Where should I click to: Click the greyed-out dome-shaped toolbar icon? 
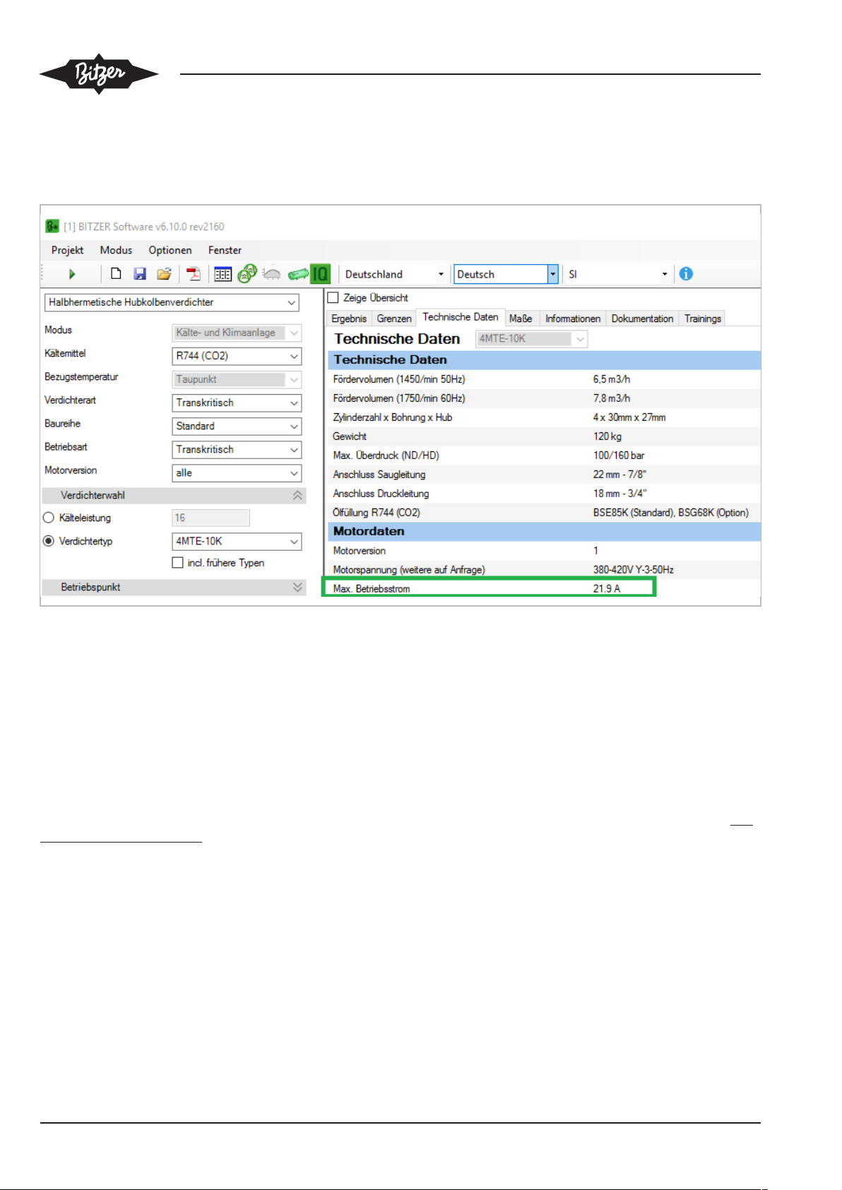tap(271, 274)
